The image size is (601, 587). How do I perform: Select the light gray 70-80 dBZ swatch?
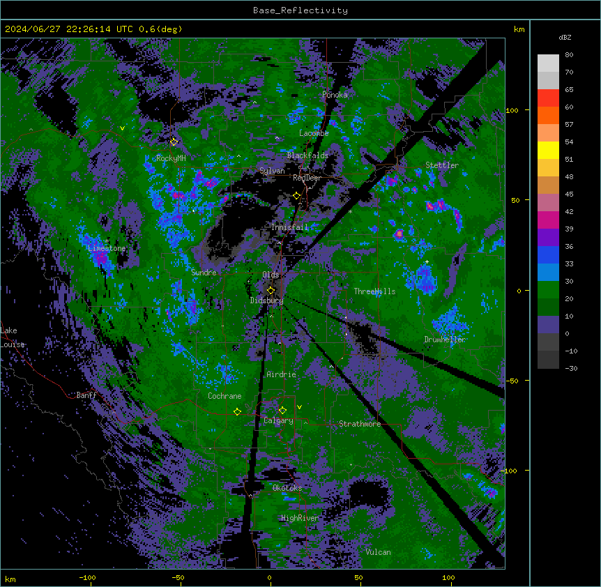pos(548,63)
